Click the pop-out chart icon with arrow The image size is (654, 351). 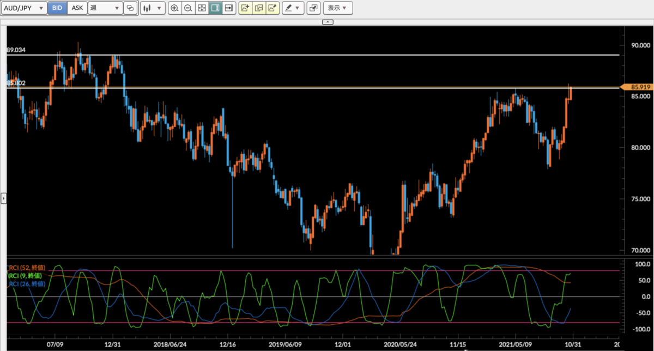[x=272, y=8]
